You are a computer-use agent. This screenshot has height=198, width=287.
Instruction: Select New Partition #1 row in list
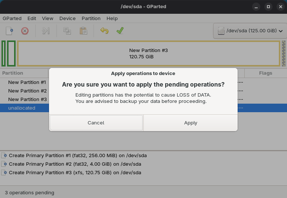pos(27,82)
